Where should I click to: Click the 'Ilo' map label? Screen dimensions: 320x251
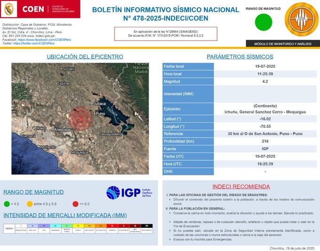[62, 165]
